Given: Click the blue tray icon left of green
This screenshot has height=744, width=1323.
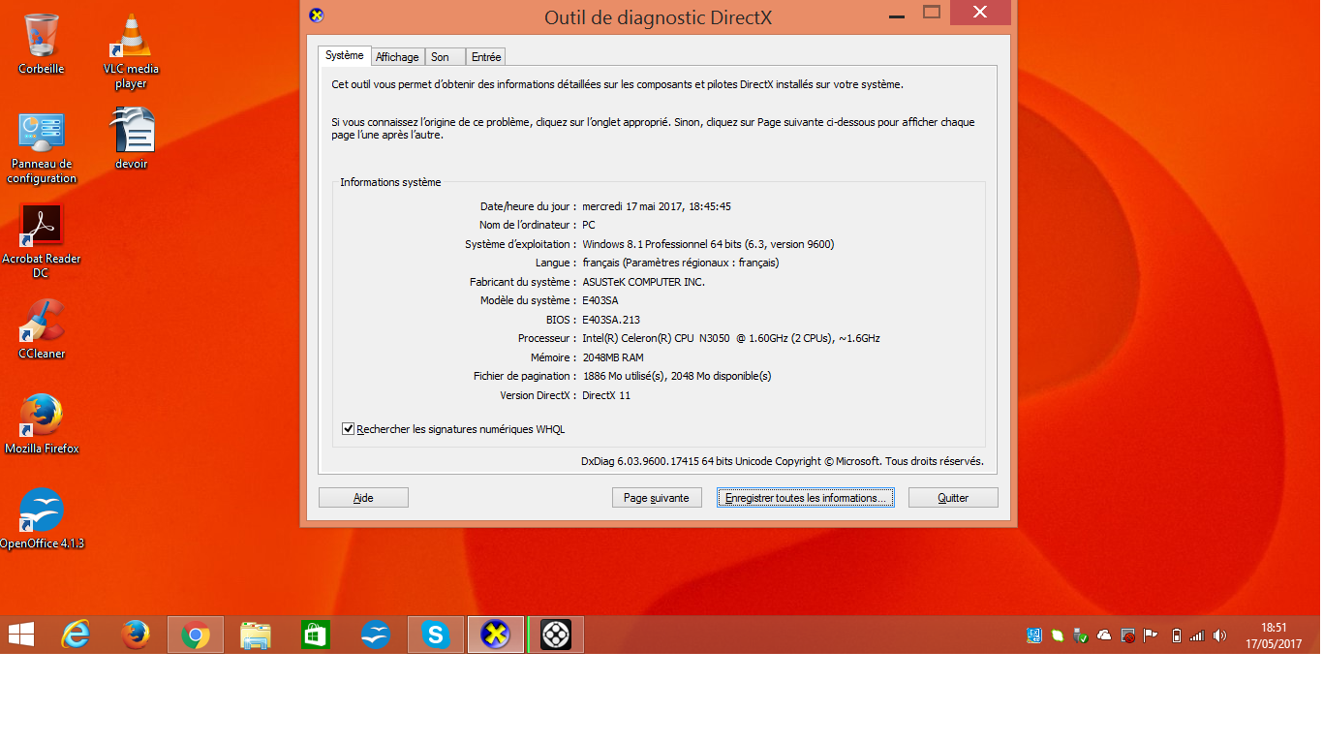Looking at the screenshot, I should (x=1034, y=635).
